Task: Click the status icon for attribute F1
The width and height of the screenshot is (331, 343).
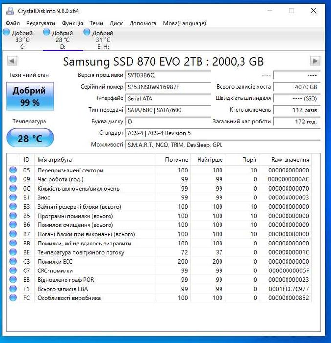Action: [13, 289]
